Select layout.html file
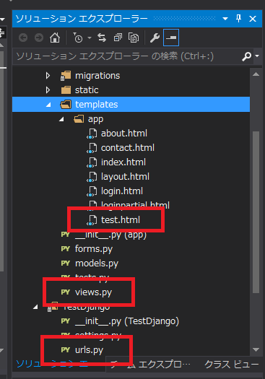The height and width of the screenshot is (379, 265). pyautogui.click(x=125, y=177)
